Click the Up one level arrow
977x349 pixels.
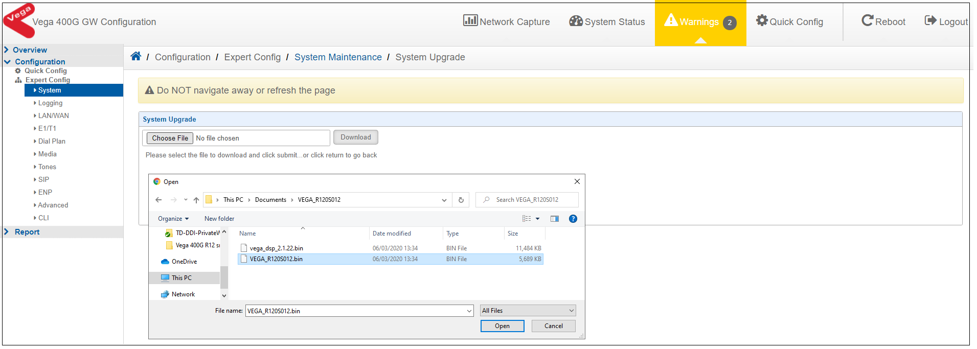pyautogui.click(x=196, y=200)
